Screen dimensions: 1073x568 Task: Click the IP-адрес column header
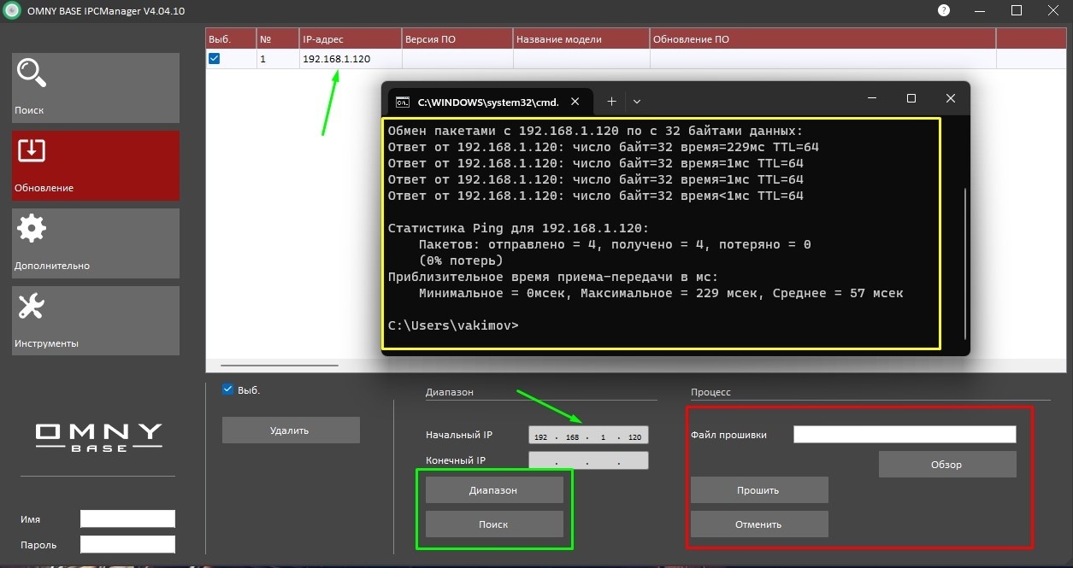tap(351, 38)
